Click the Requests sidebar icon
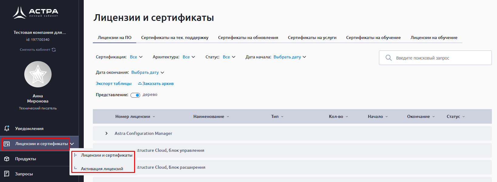497x182 pixels. [x=7, y=174]
